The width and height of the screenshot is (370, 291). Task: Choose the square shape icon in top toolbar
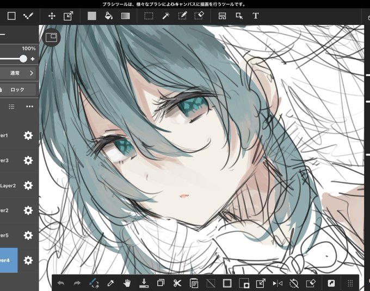coord(11,16)
